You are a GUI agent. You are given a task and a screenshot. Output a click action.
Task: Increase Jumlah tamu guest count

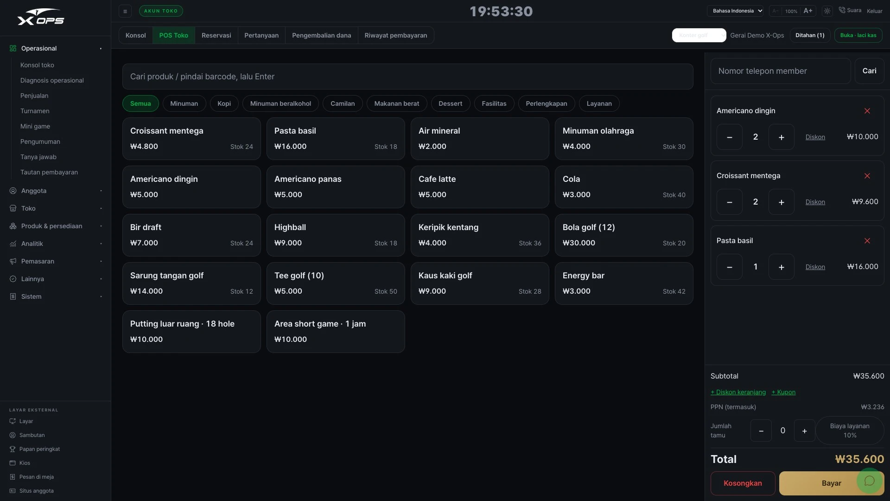pyautogui.click(x=805, y=430)
